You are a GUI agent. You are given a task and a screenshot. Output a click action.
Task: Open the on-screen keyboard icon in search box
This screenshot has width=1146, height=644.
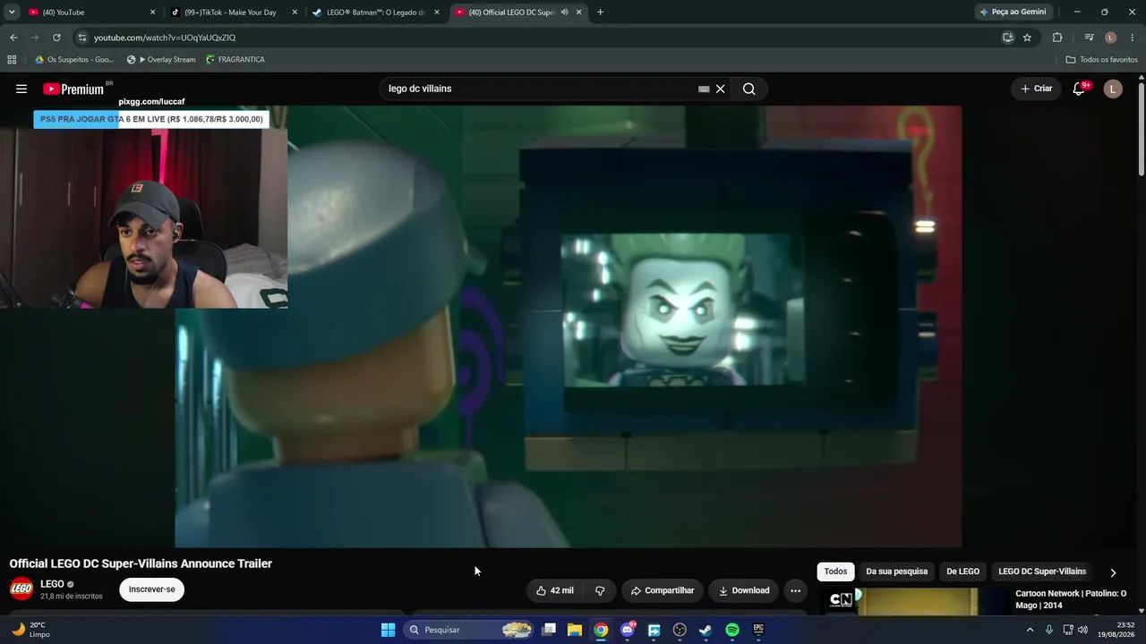(x=704, y=89)
